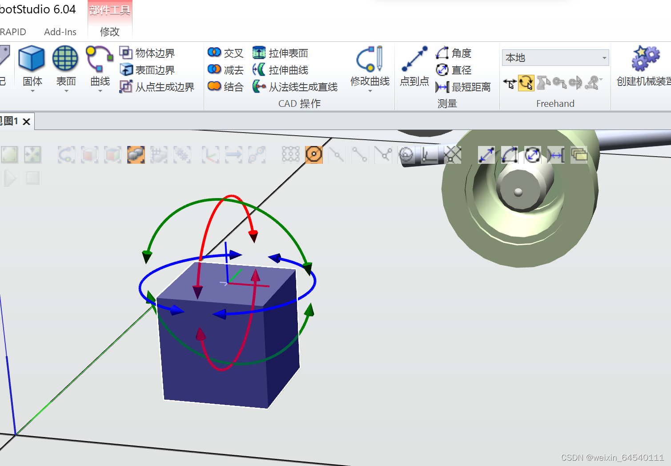Select the Freehand Jog Reorient icon
Viewport: 671px width, 466px height.
tap(575, 83)
